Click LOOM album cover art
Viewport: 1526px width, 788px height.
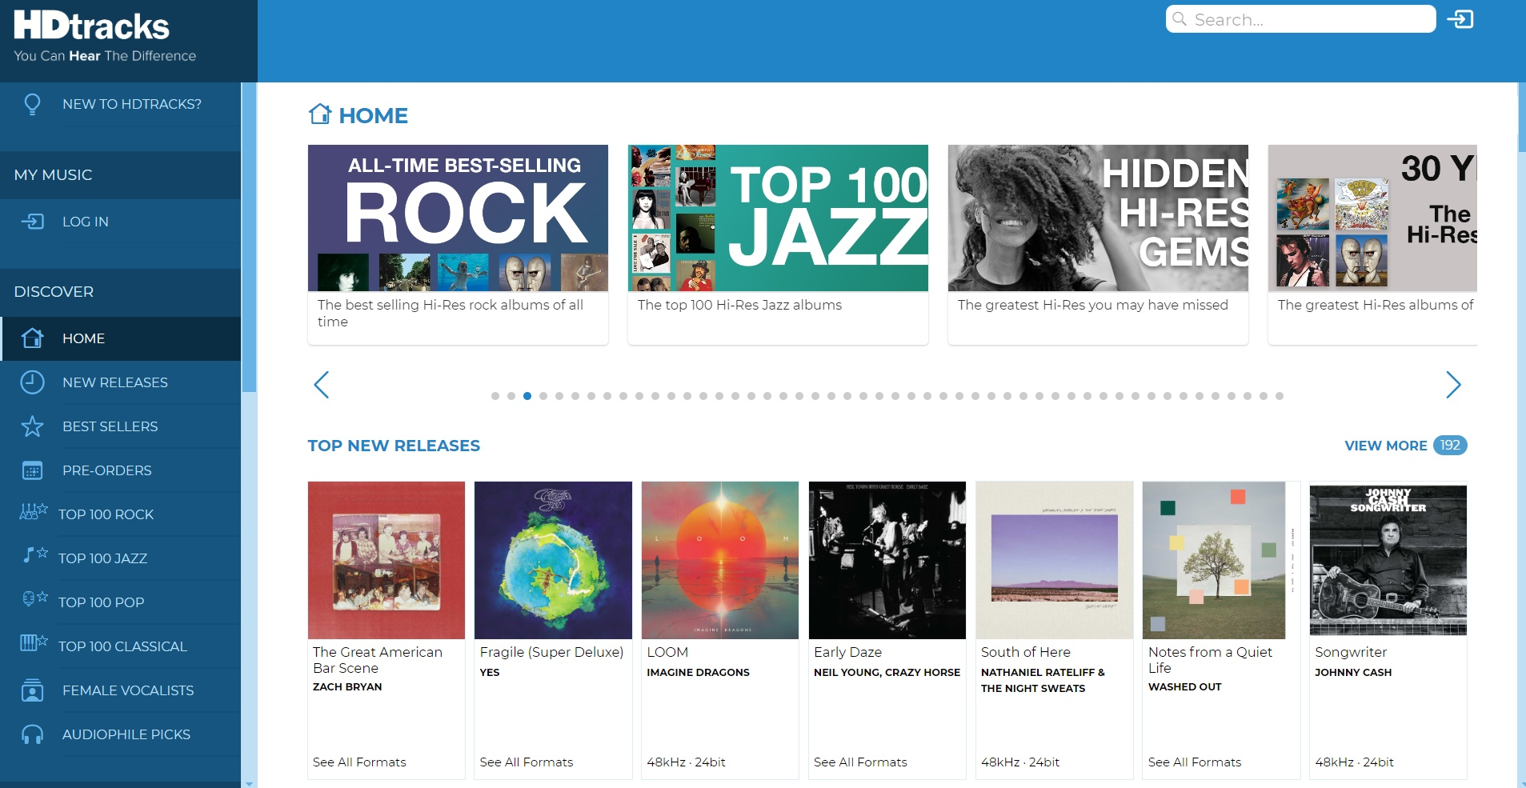click(x=720, y=560)
